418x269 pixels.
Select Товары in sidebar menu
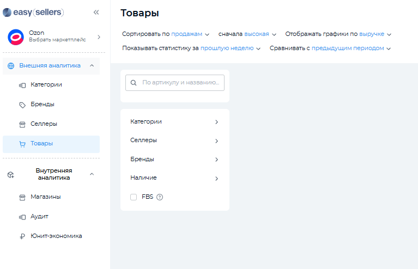(51, 144)
